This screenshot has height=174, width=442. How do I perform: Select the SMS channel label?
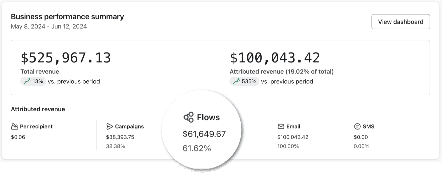click(x=369, y=127)
